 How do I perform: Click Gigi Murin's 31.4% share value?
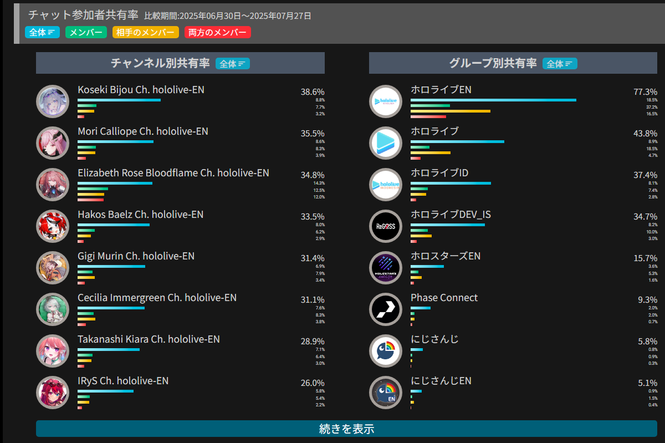(x=313, y=258)
